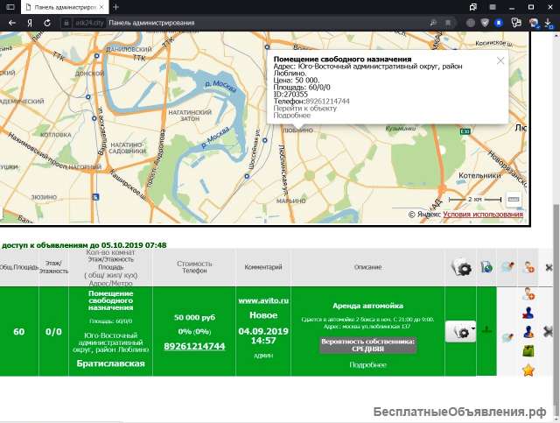Open 'Подробнее' link in map balloon
Screen dimensions: 560x423
coord(291,116)
